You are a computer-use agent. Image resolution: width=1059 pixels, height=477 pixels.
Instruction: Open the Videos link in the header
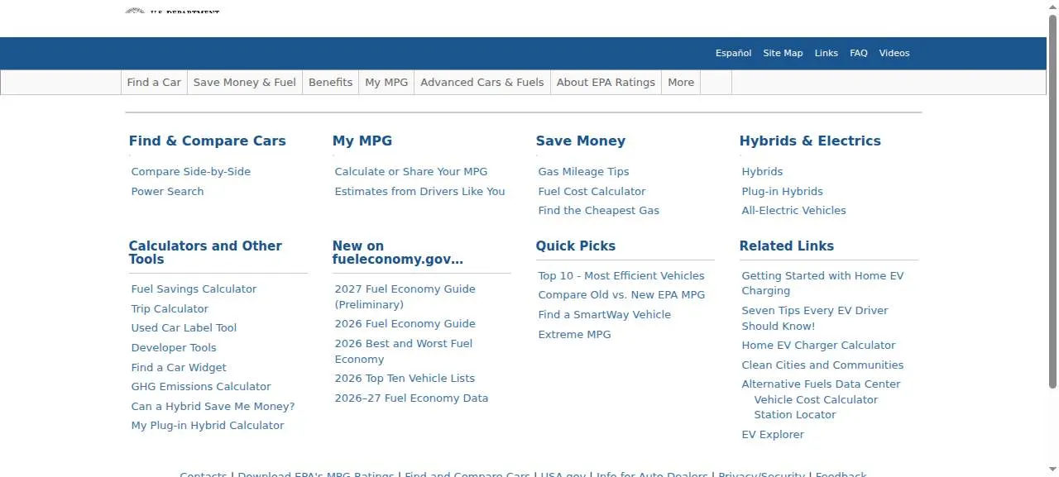click(x=894, y=53)
